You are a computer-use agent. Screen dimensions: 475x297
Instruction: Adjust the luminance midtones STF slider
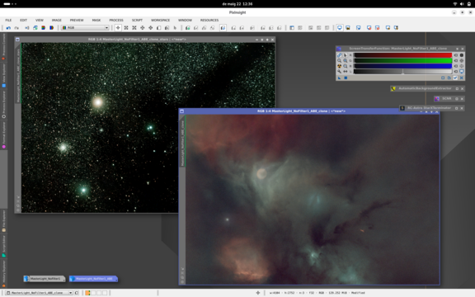(402, 72)
